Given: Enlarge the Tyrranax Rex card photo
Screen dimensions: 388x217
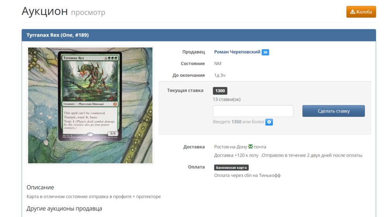Looking at the screenshot, I should (x=90, y=105).
